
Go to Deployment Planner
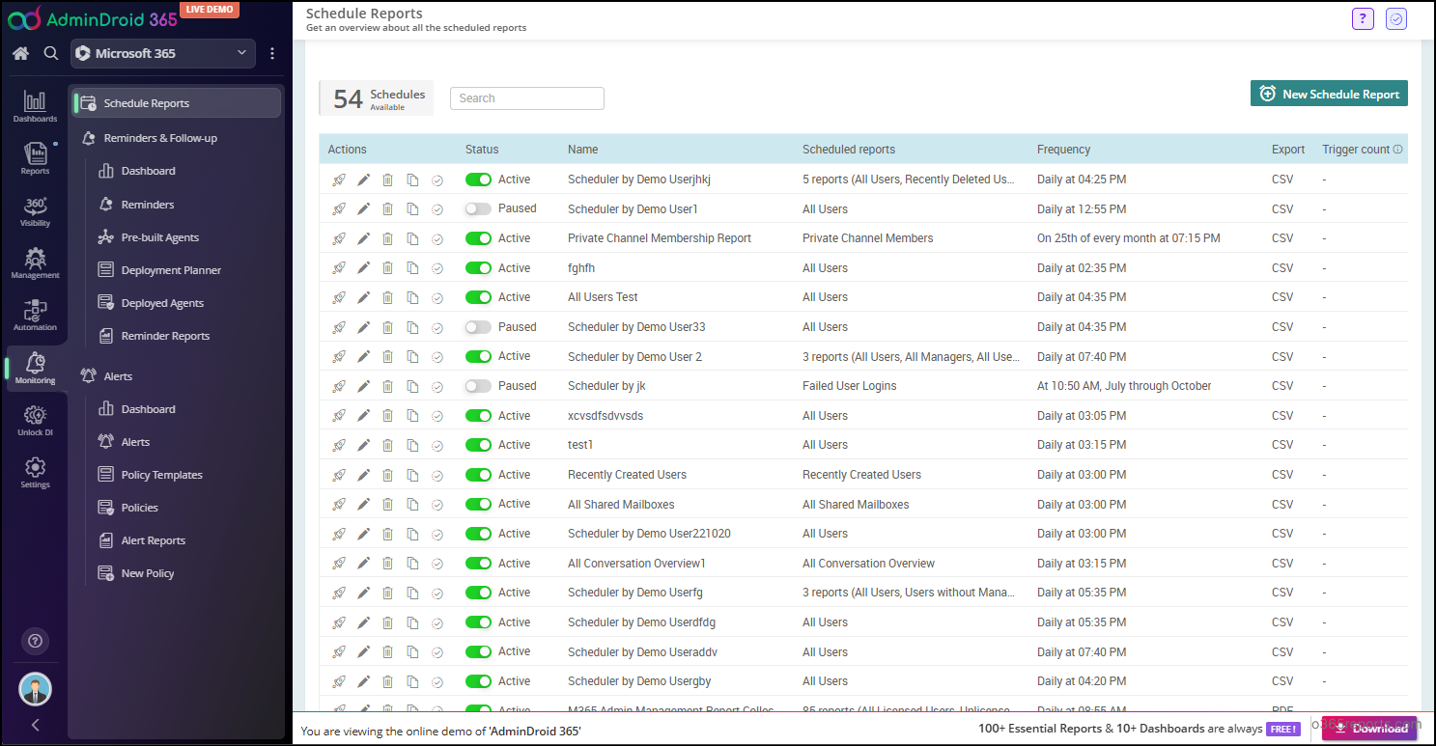(x=171, y=270)
